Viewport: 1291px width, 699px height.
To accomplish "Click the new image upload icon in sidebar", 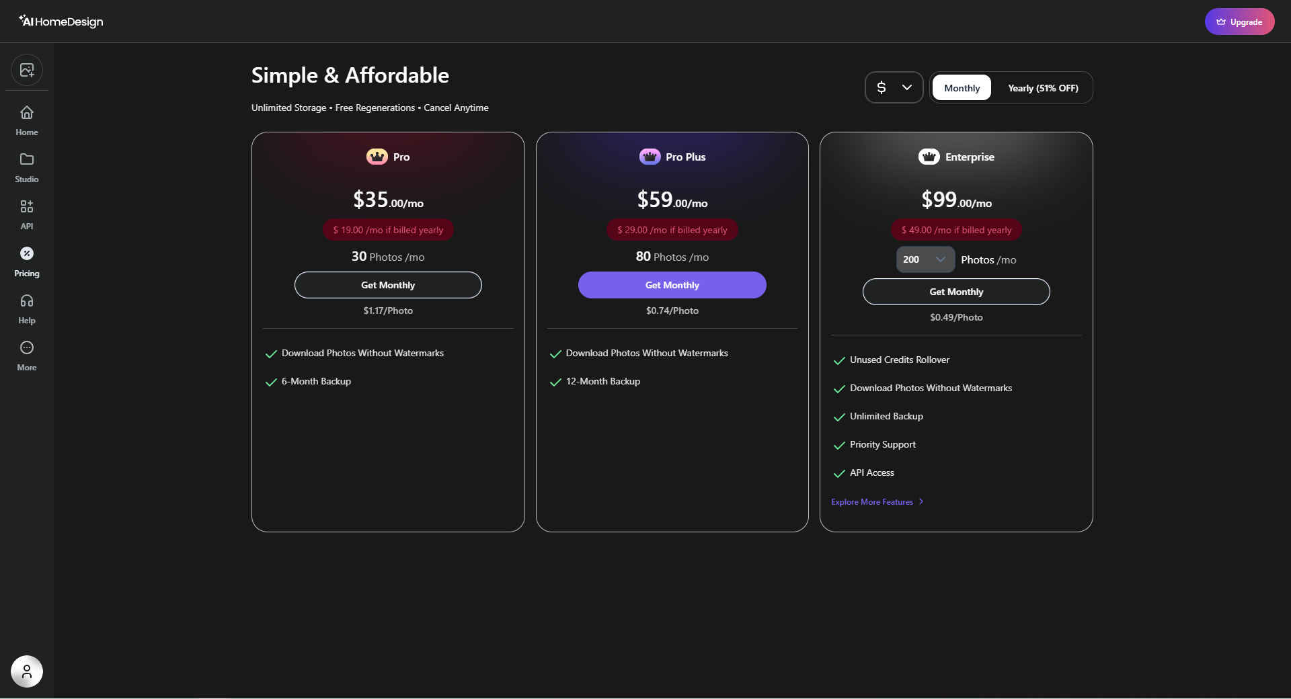I will [27, 70].
